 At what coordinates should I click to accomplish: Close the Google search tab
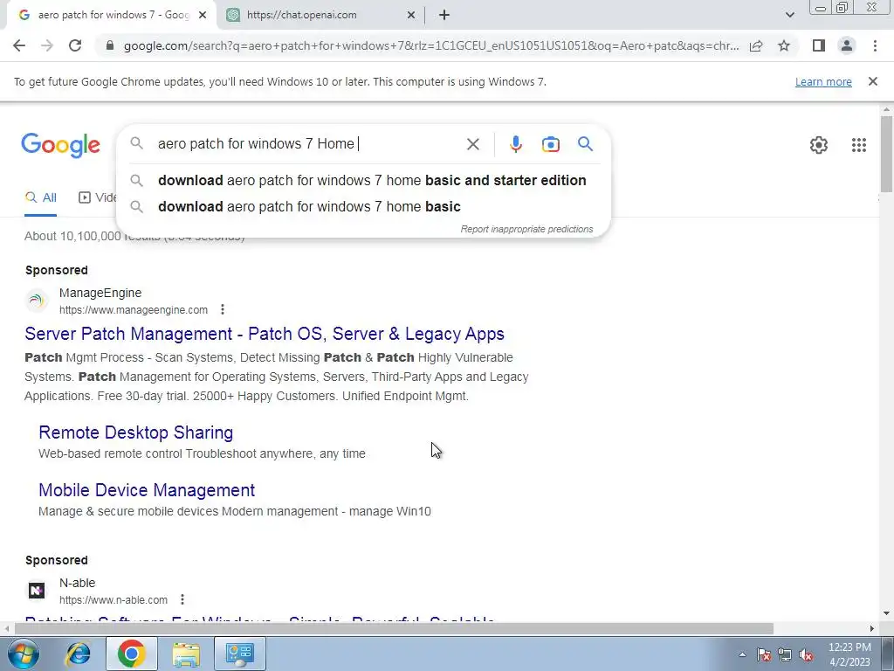(203, 16)
